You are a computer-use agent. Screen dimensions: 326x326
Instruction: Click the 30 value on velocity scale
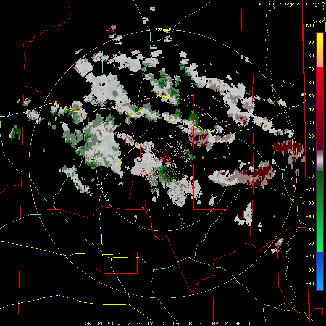pyautogui.click(x=311, y=123)
